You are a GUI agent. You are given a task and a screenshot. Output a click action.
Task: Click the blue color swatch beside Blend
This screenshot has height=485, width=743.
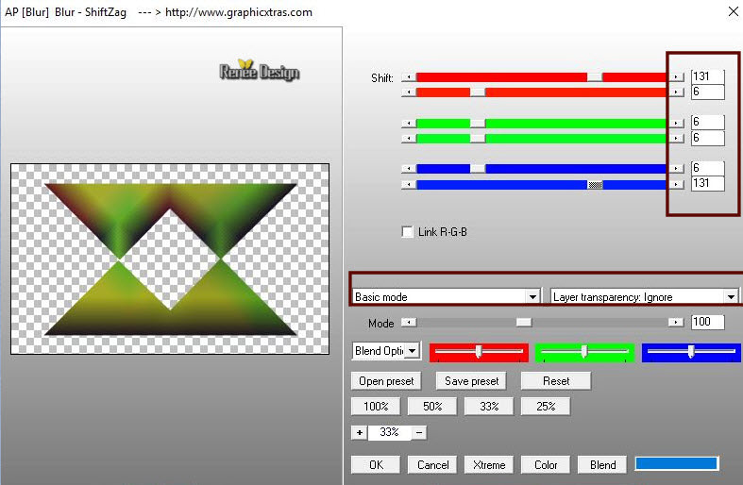point(676,463)
